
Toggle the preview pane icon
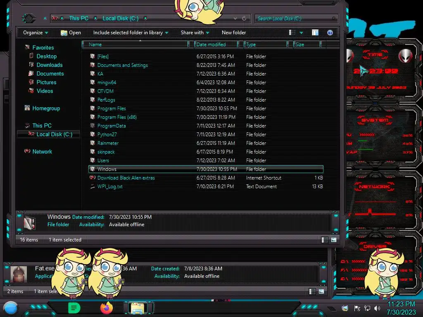pos(315,33)
